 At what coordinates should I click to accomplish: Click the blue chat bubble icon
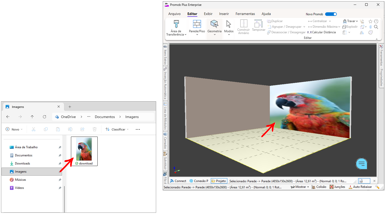pyautogui.click(x=361, y=164)
